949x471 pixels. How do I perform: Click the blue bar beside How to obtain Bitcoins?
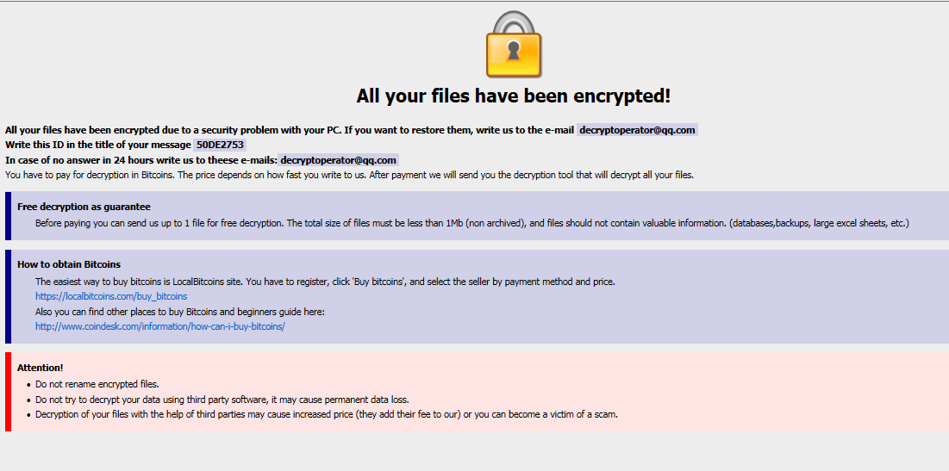[8, 296]
